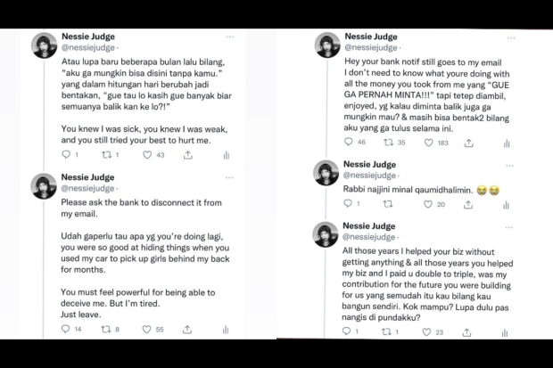
Task: Open more options on the "All those years" tweet
Action: [512, 226]
